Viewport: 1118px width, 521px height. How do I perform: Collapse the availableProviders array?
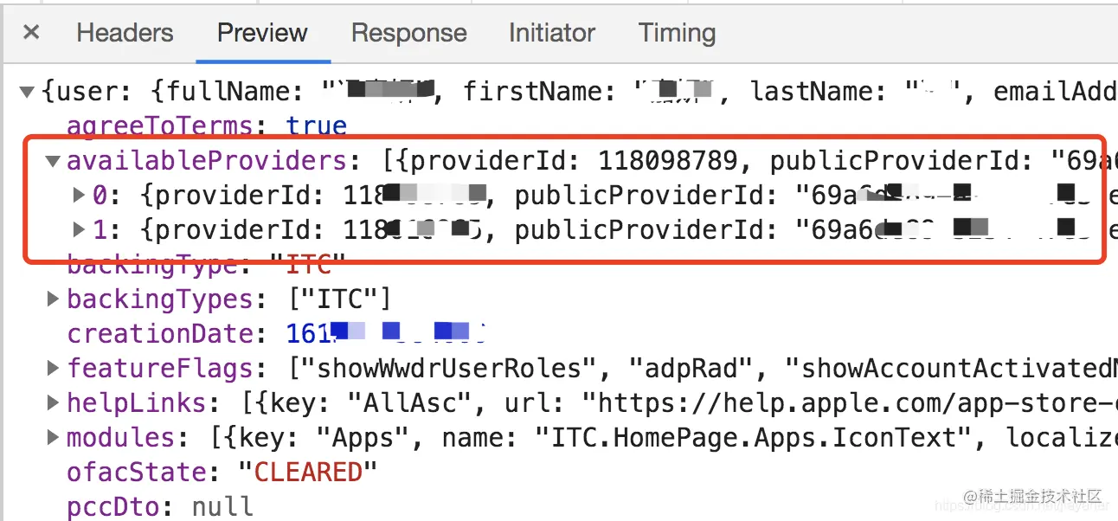[53, 160]
